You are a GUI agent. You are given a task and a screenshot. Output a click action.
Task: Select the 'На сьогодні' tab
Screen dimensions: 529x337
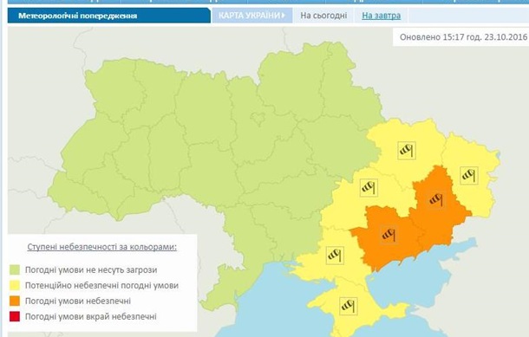[x=323, y=16]
